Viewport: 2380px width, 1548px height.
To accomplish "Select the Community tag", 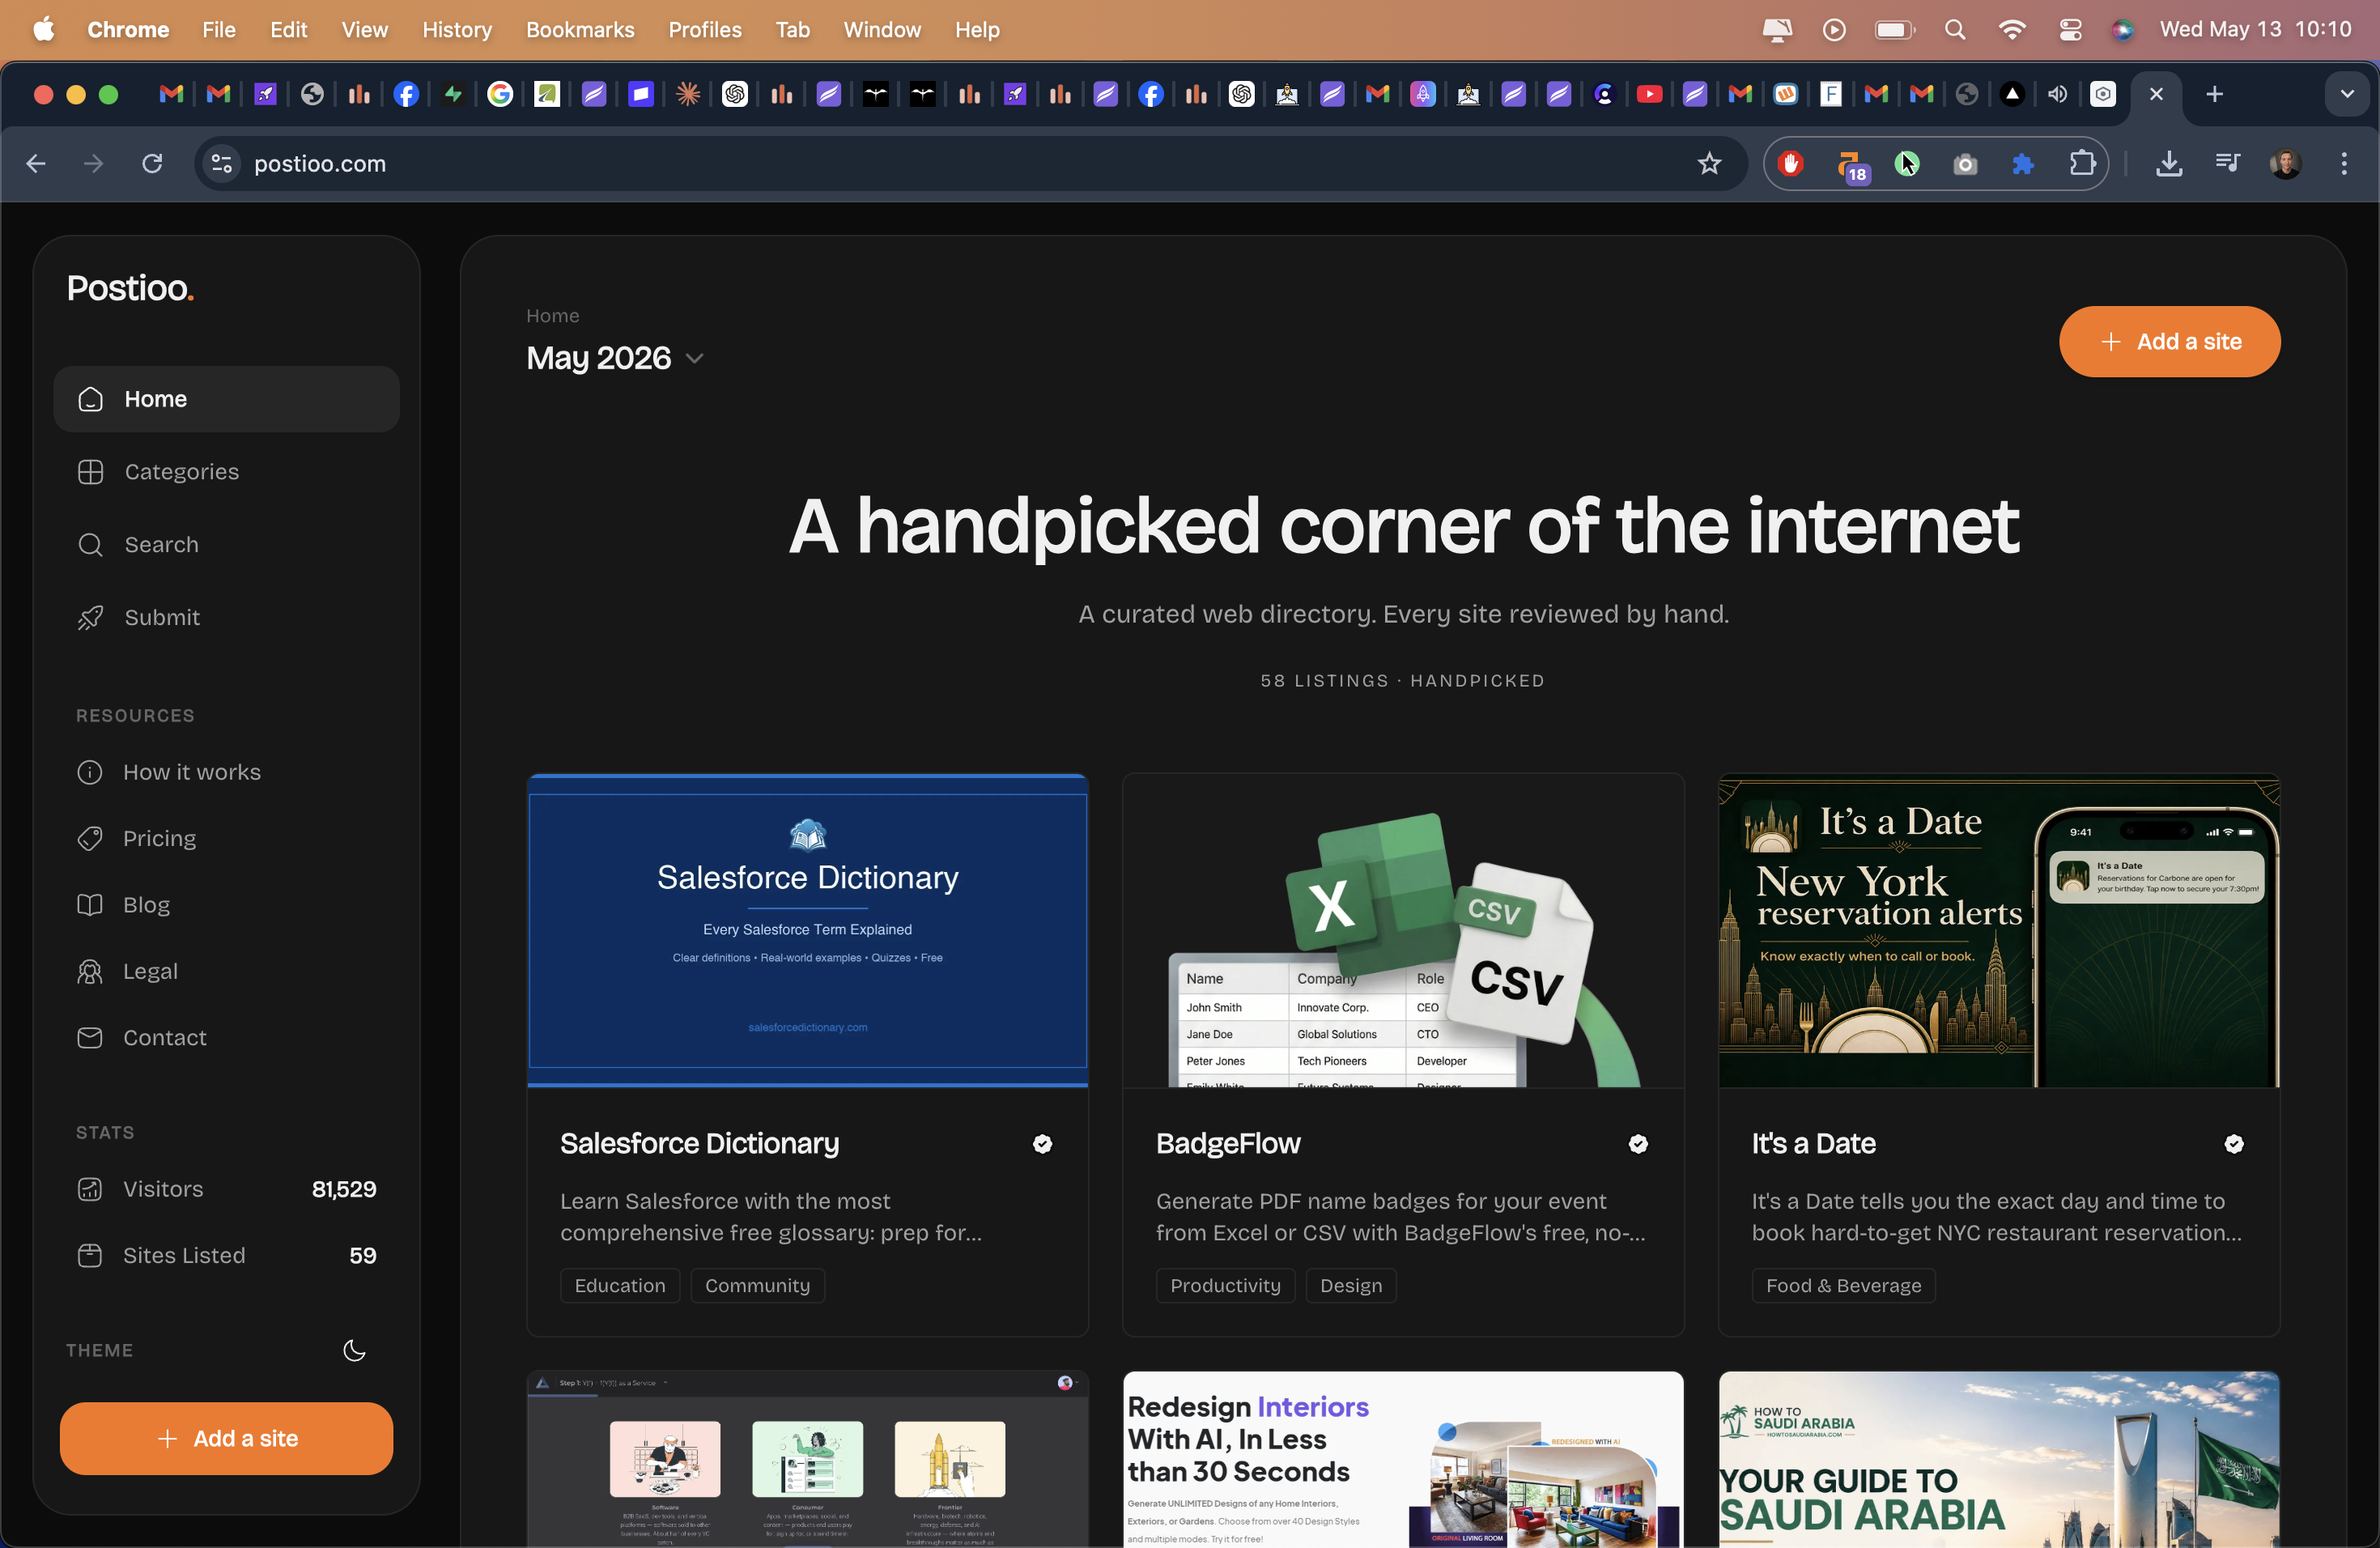I will 757,1286.
